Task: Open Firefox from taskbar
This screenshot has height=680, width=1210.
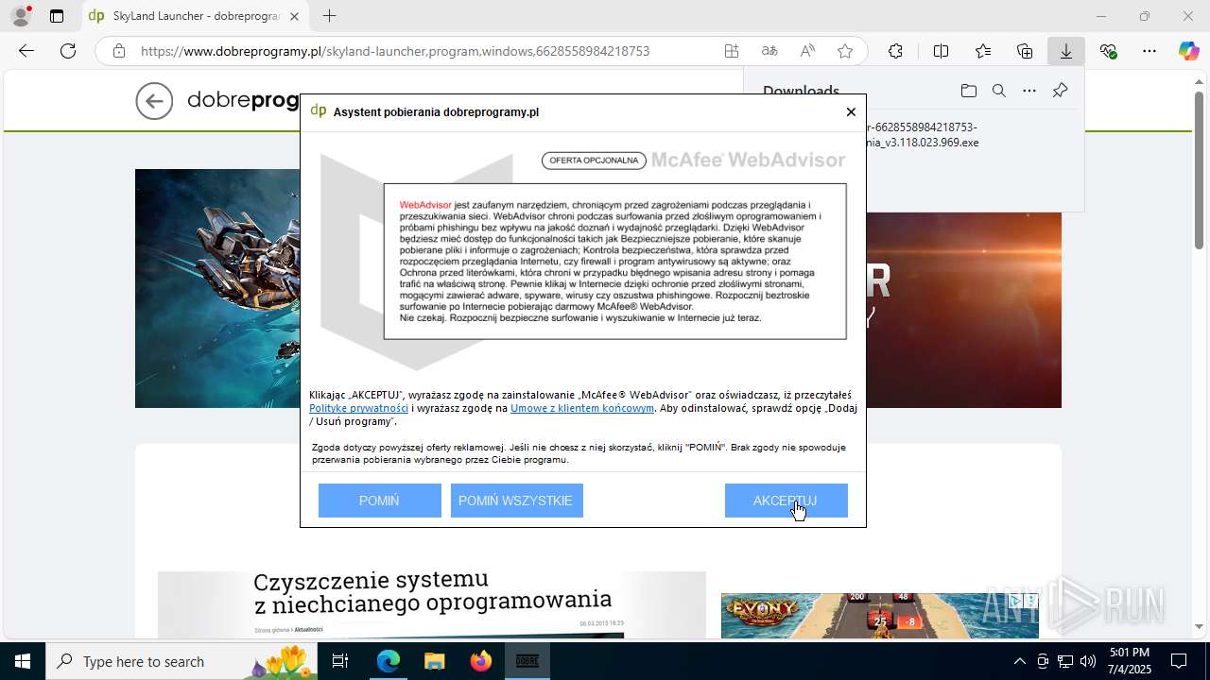Action: [480, 661]
